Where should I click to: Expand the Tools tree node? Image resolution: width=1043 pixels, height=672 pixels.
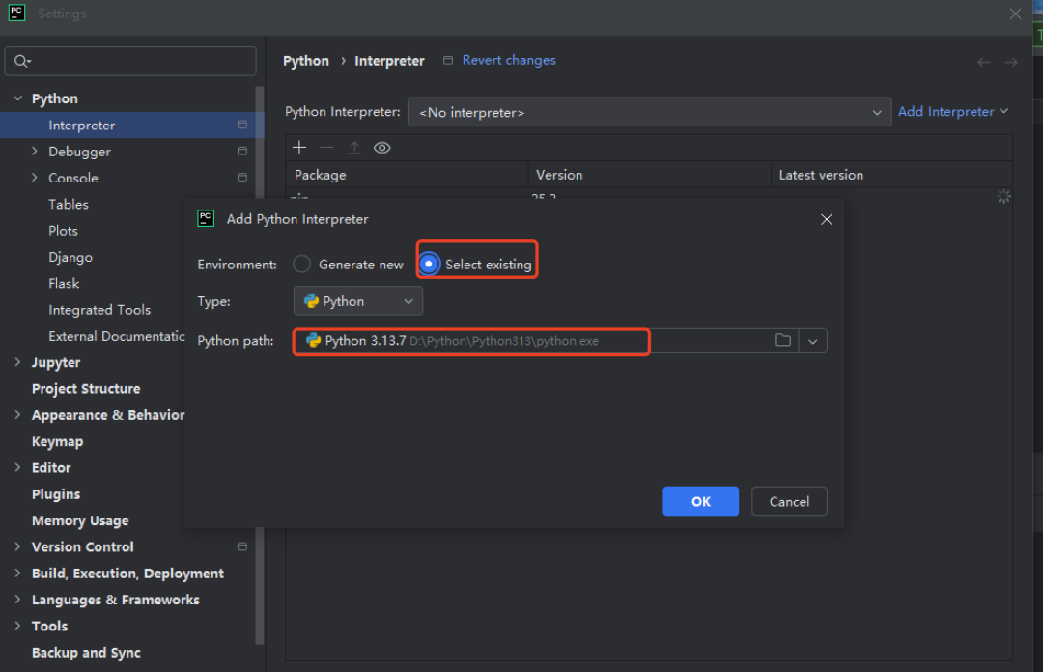pos(18,626)
